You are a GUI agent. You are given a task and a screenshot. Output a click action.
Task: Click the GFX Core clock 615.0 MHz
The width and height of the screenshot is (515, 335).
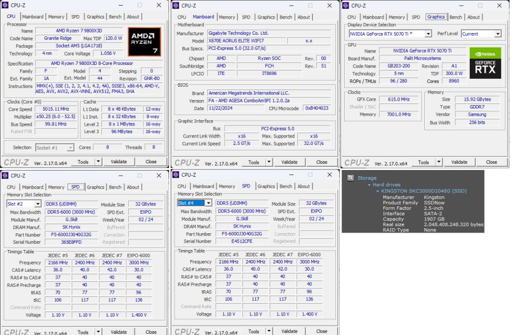coord(399,99)
